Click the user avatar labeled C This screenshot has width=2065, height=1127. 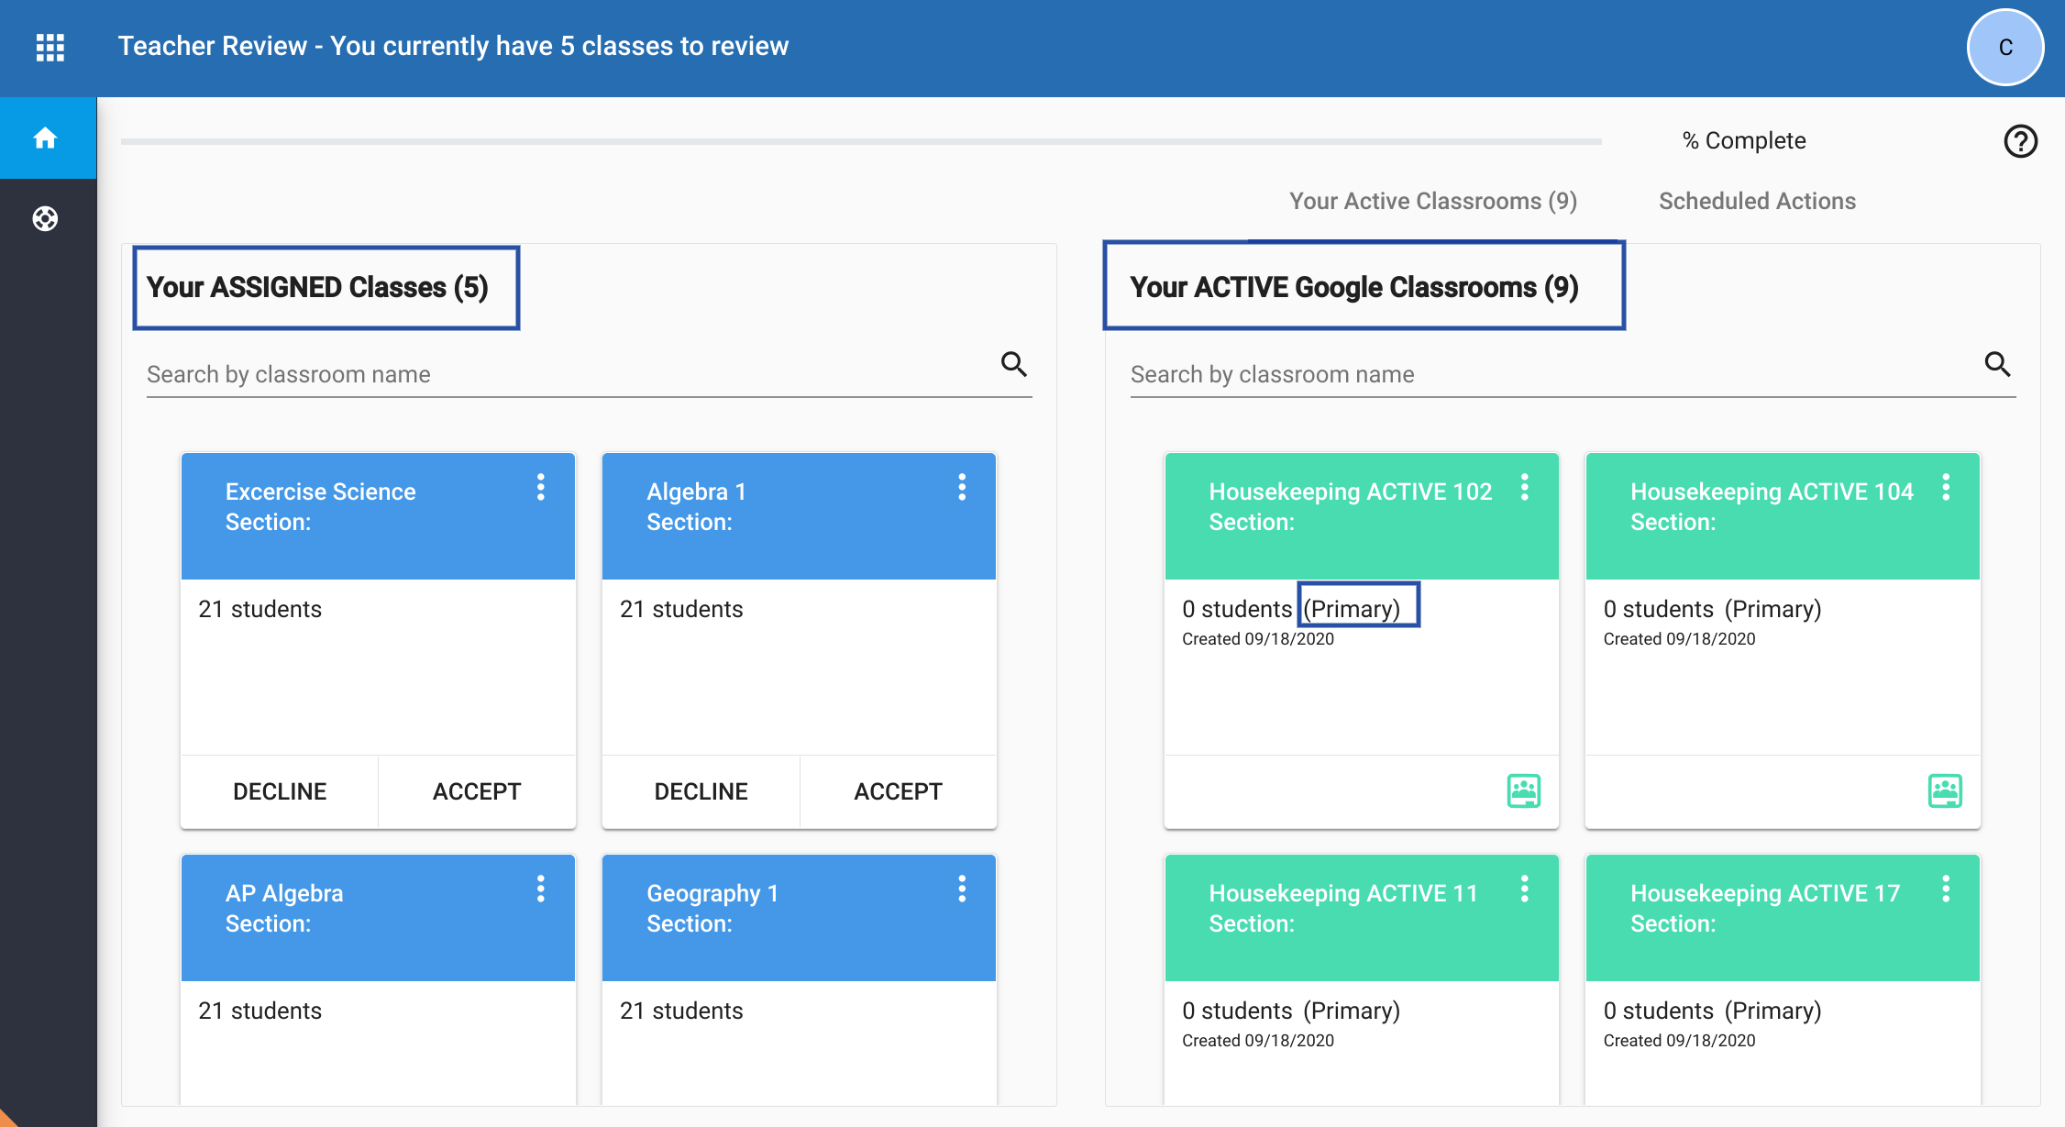(x=2004, y=48)
